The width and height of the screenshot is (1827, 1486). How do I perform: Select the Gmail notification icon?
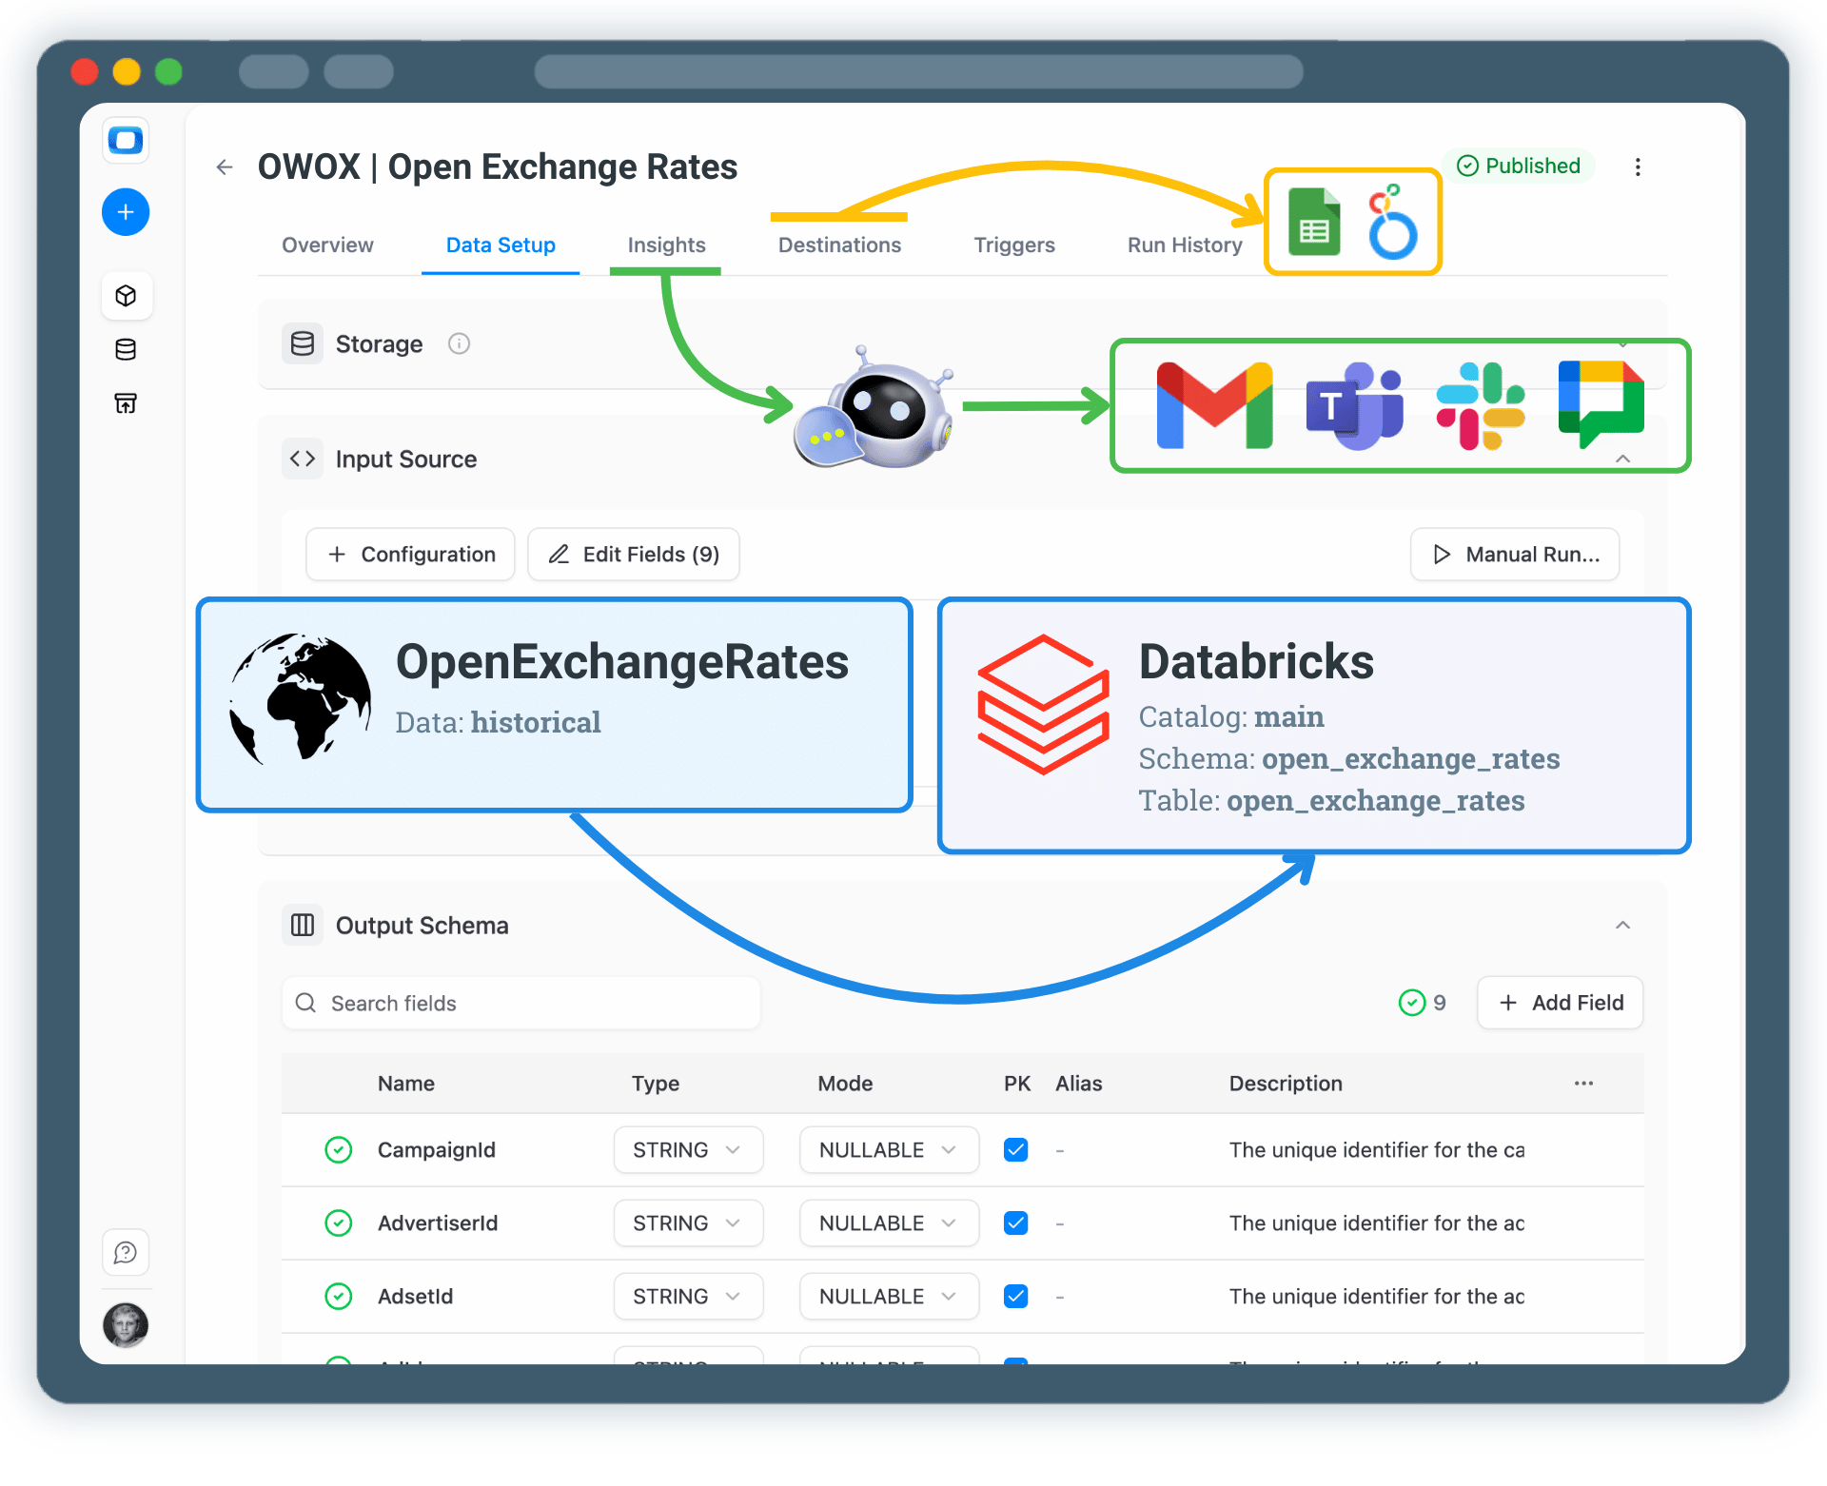1212,404
